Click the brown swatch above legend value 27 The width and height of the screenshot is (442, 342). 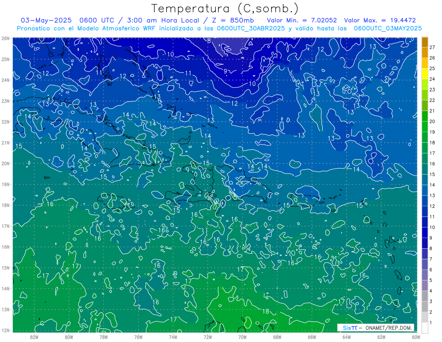tap(425, 42)
